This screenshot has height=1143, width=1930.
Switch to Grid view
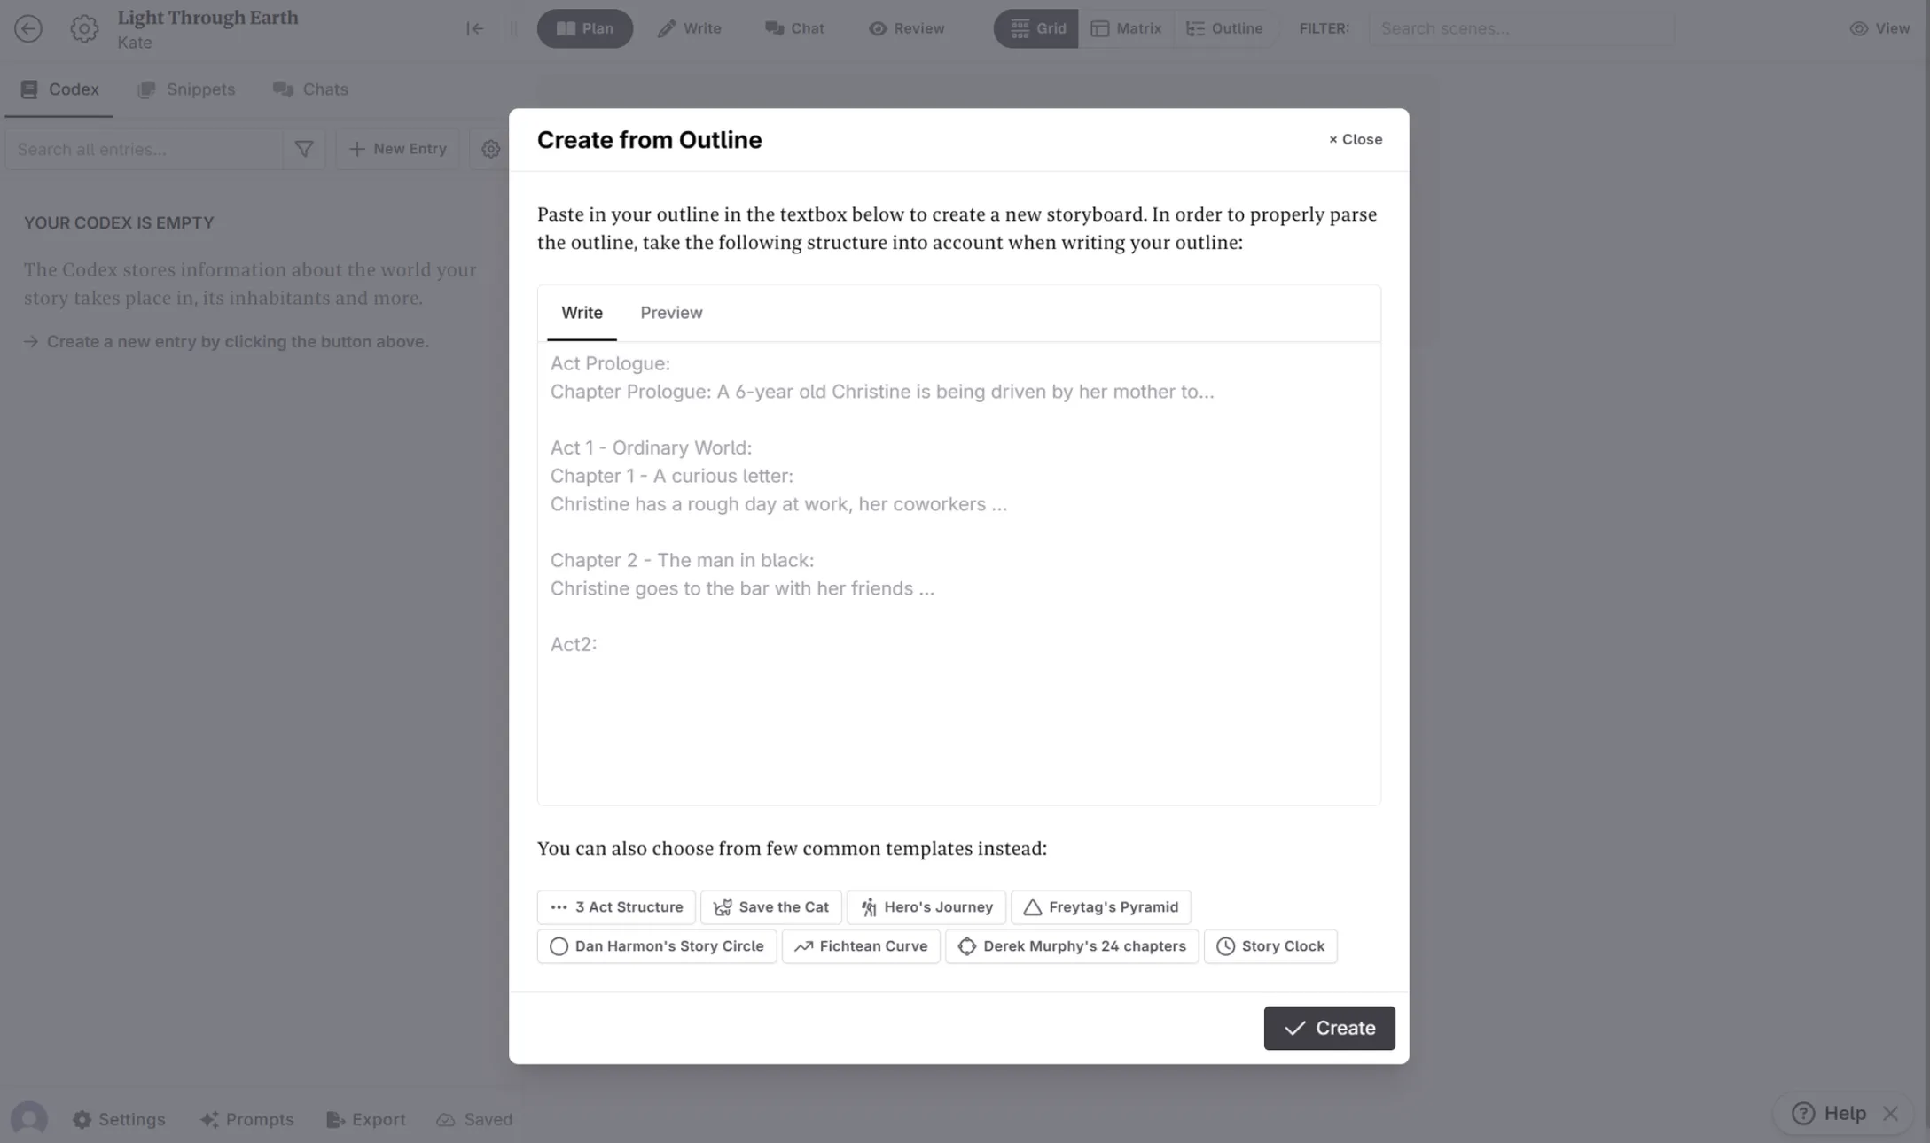[x=1036, y=28]
